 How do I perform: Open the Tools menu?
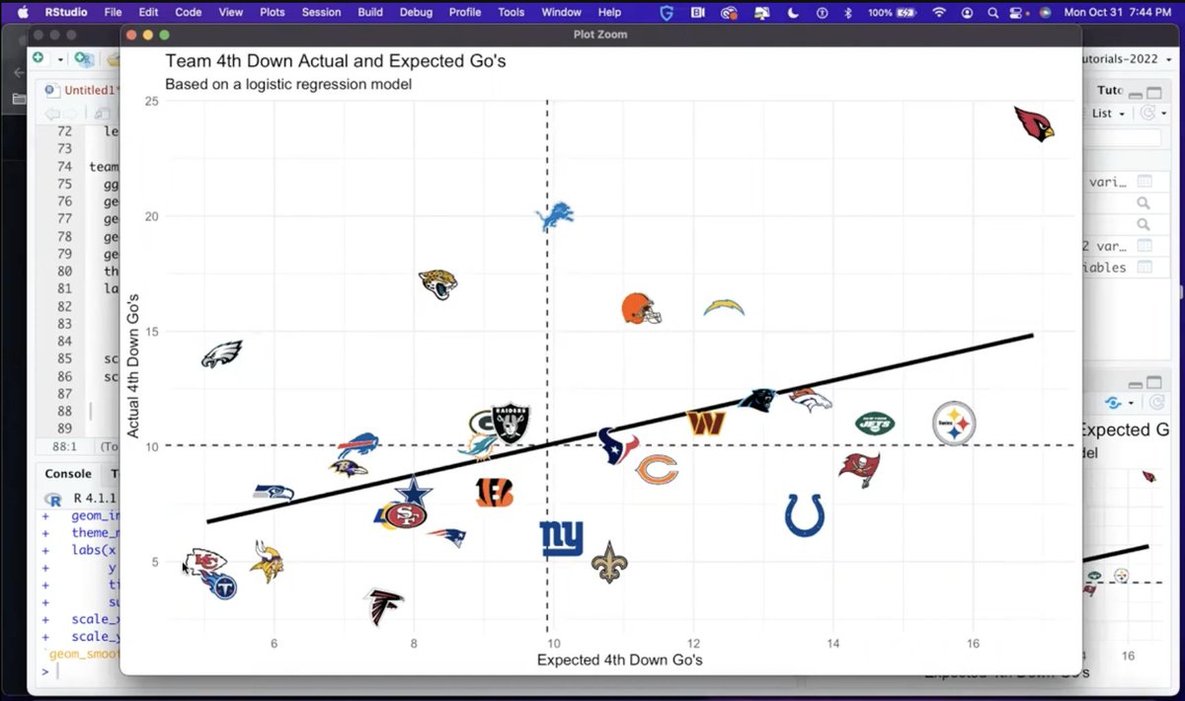pos(512,12)
